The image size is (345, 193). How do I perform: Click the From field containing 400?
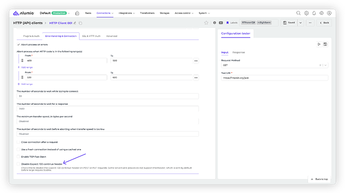point(66,61)
